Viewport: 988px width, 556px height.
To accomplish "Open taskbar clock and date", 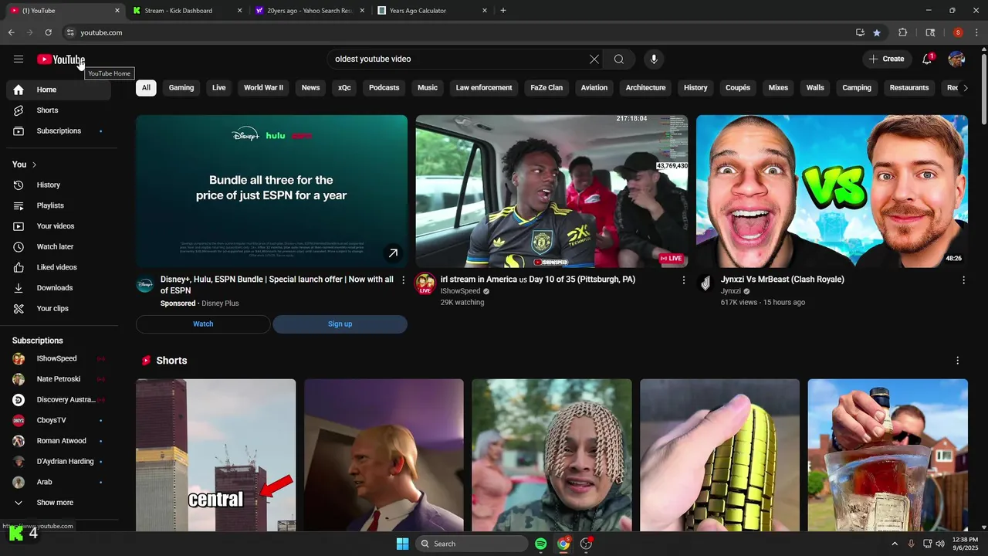I will click(x=964, y=544).
